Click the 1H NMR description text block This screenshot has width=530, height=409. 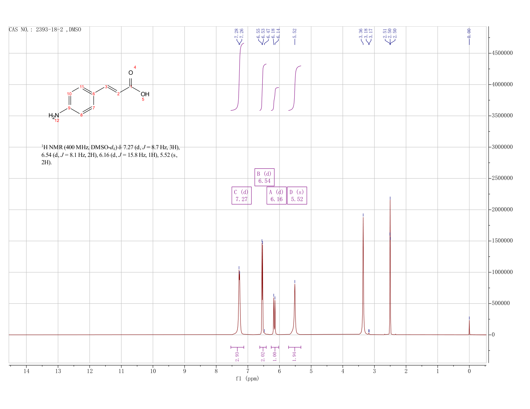pyautogui.click(x=110, y=155)
